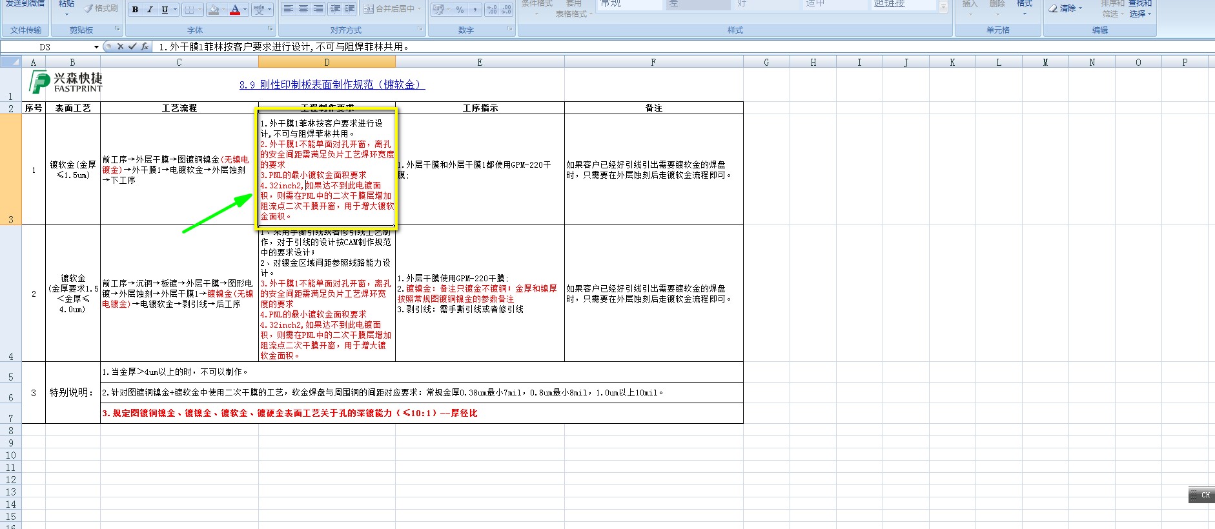
Task: Select cell 镀软金(金厚≤1.5um)
Action: [73, 170]
